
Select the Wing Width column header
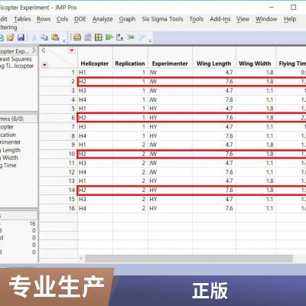(x=255, y=63)
